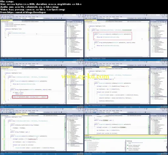Image resolution: width=168 pixels, height=155 pixels.
Task: Open the Test menu in the sixth video frame
Action: pos(110,111)
